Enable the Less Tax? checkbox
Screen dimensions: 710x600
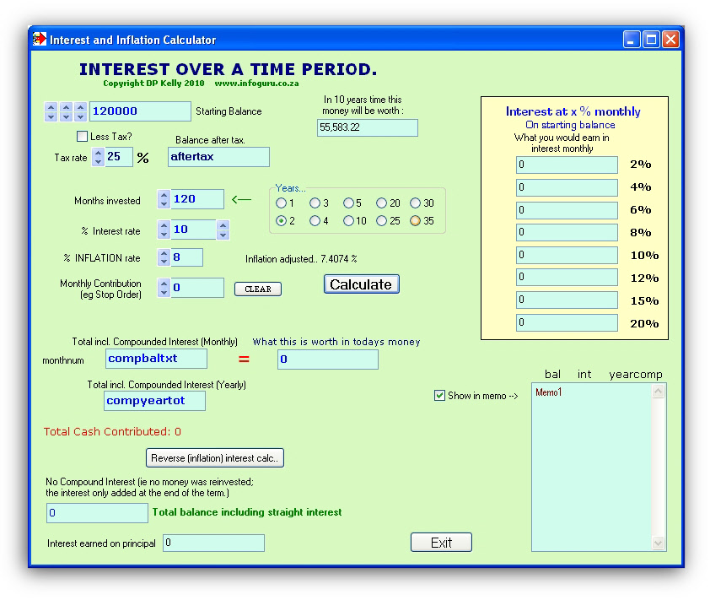(x=82, y=137)
